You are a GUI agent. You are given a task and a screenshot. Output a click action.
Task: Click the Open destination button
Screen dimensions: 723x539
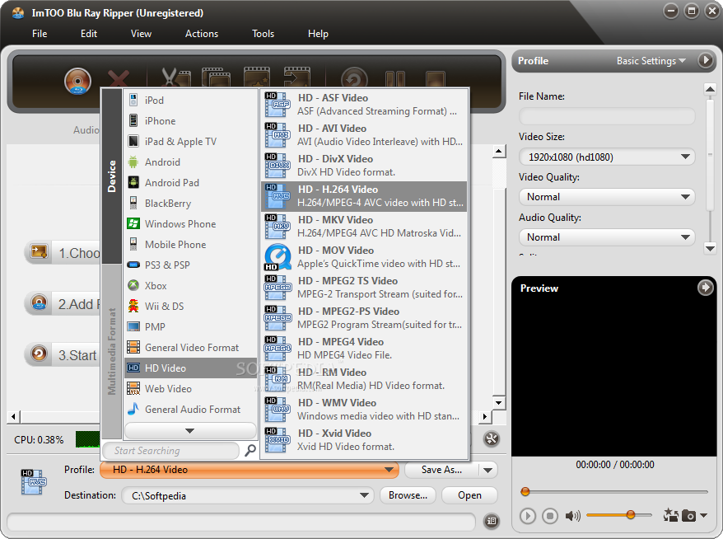pyautogui.click(x=469, y=495)
